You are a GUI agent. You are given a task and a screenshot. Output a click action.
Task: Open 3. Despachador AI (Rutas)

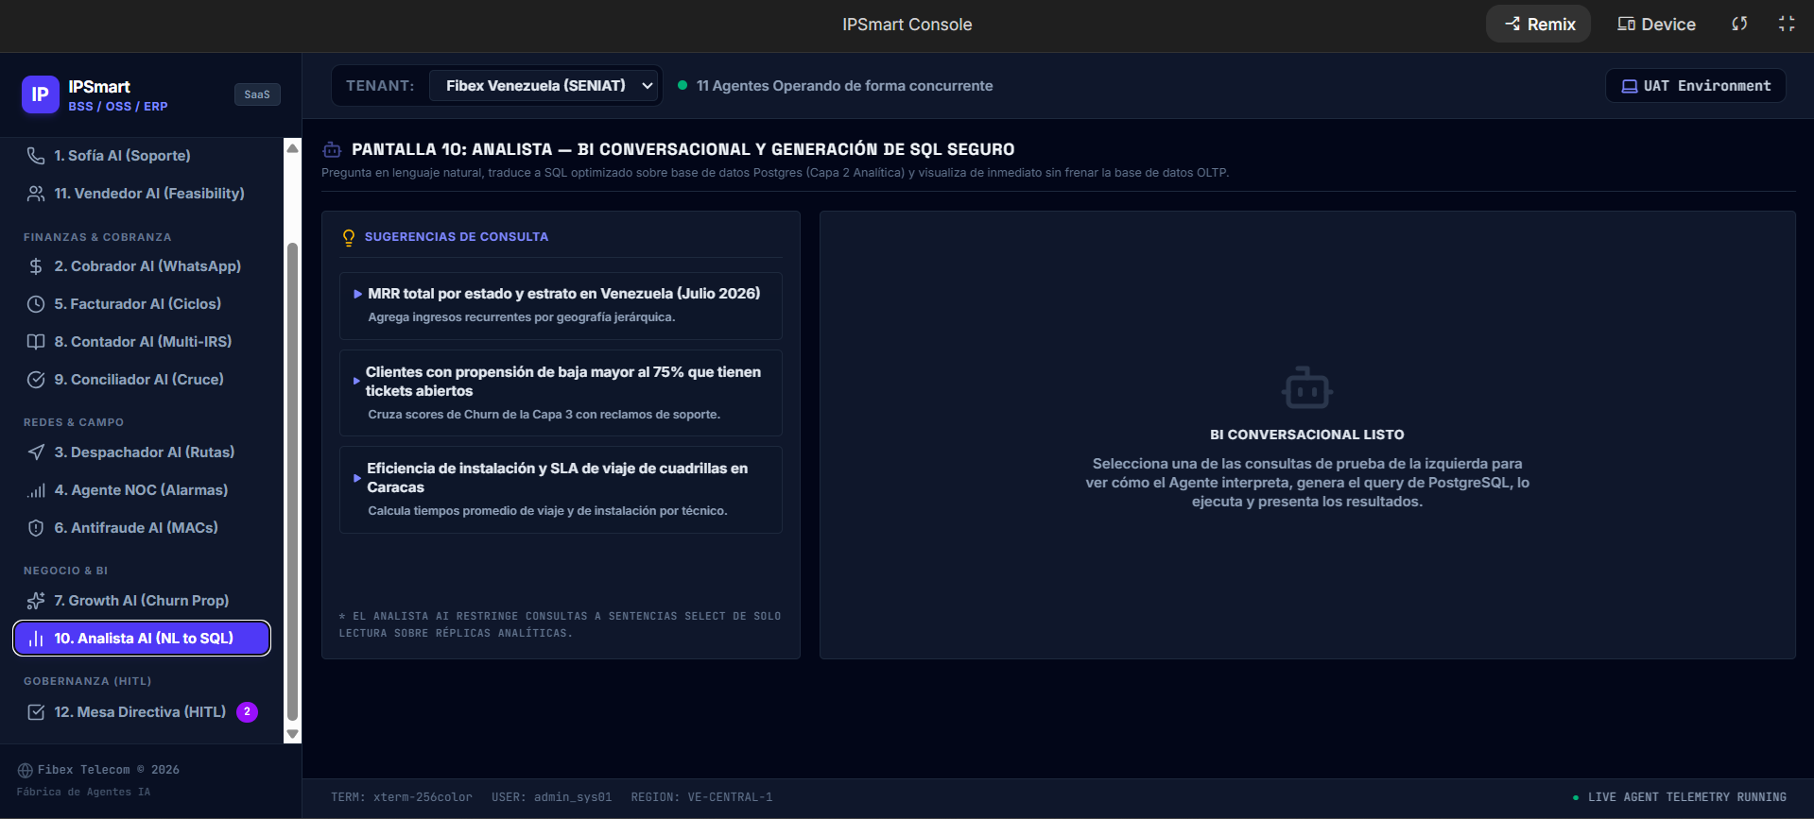click(142, 452)
